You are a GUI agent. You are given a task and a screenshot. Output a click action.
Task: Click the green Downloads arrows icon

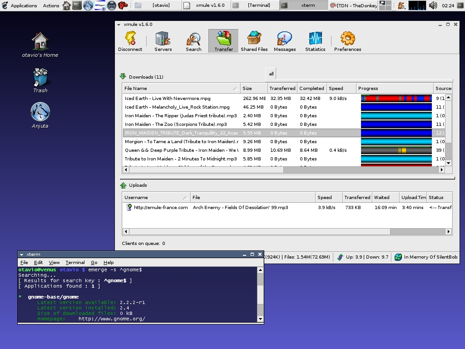pyautogui.click(x=123, y=76)
